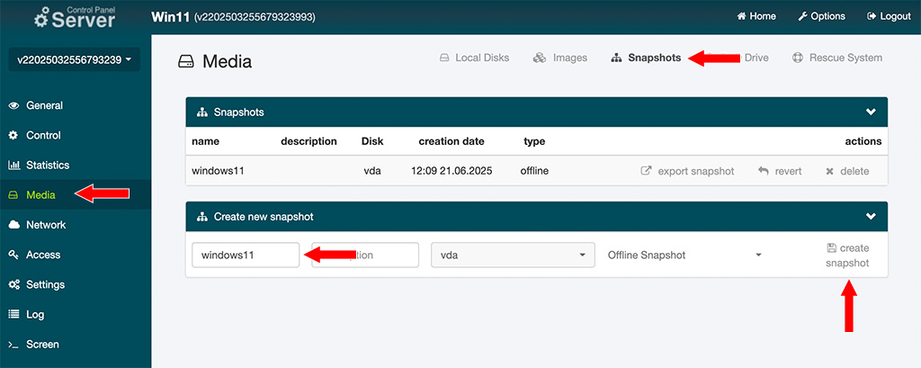Click the disk icon beside Media in sidebar
Viewport: 921px width, 368px height.
pyautogui.click(x=13, y=195)
